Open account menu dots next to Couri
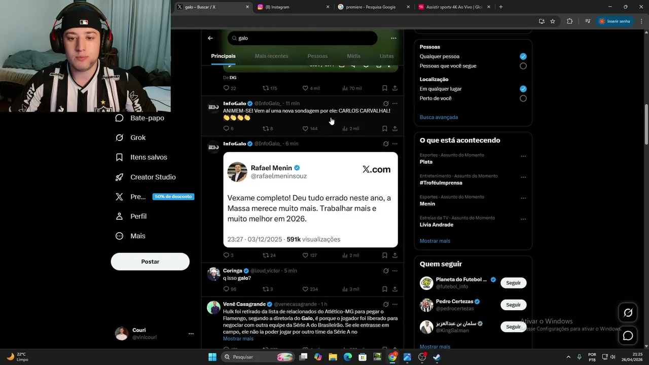This screenshot has width=649, height=365. tap(191, 334)
